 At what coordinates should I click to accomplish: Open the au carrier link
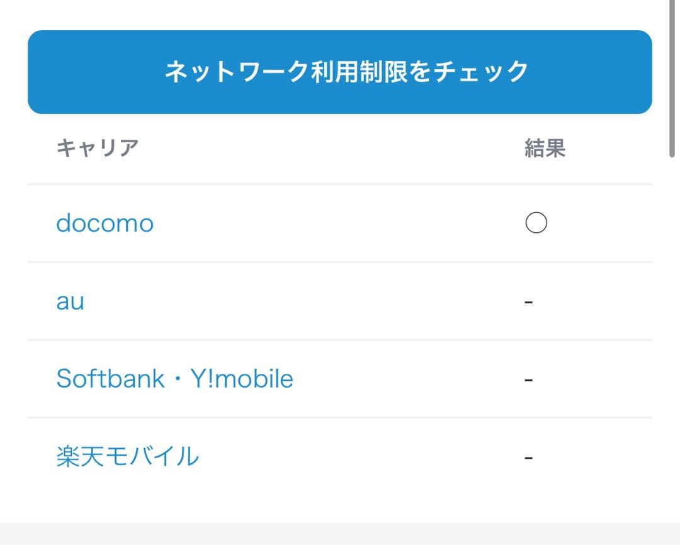[x=70, y=301]
